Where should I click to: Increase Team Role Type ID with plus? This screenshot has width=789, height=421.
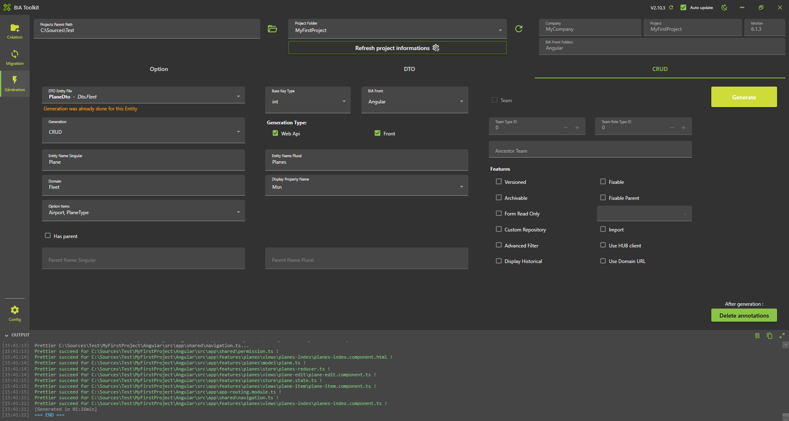684,128
